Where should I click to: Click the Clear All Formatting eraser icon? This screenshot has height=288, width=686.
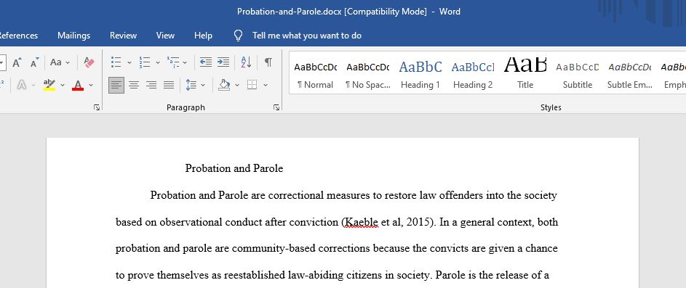(x=89, y=62)
